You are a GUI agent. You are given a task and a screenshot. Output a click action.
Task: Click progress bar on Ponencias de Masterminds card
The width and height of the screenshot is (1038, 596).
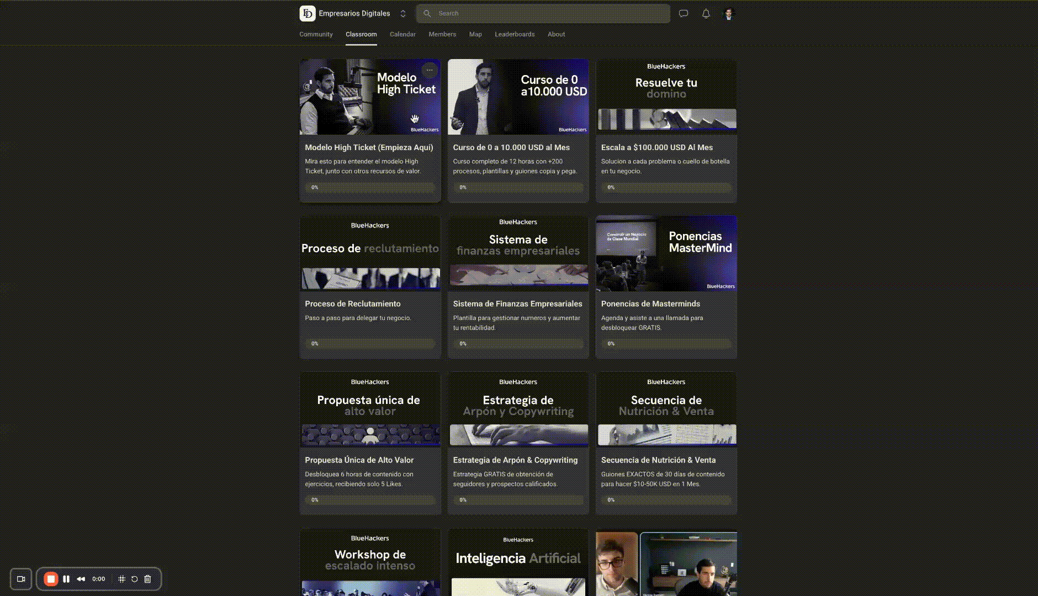pos(666,344)
